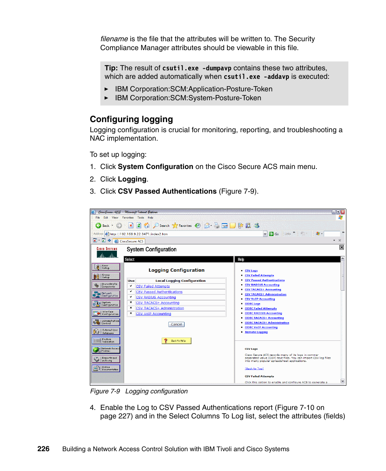Open the View menu
386x471 pixels.
115,218
